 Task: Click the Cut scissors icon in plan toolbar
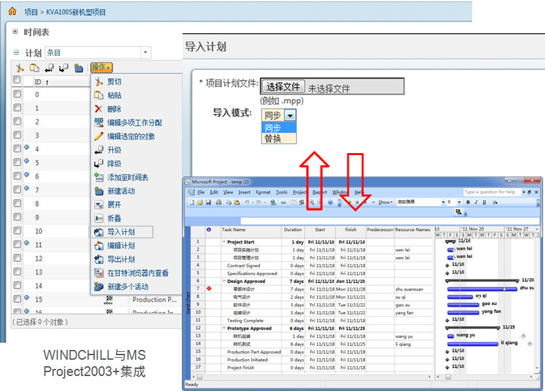pos(20,68)
